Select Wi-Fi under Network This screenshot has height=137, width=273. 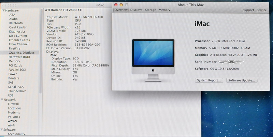(11, 125)
